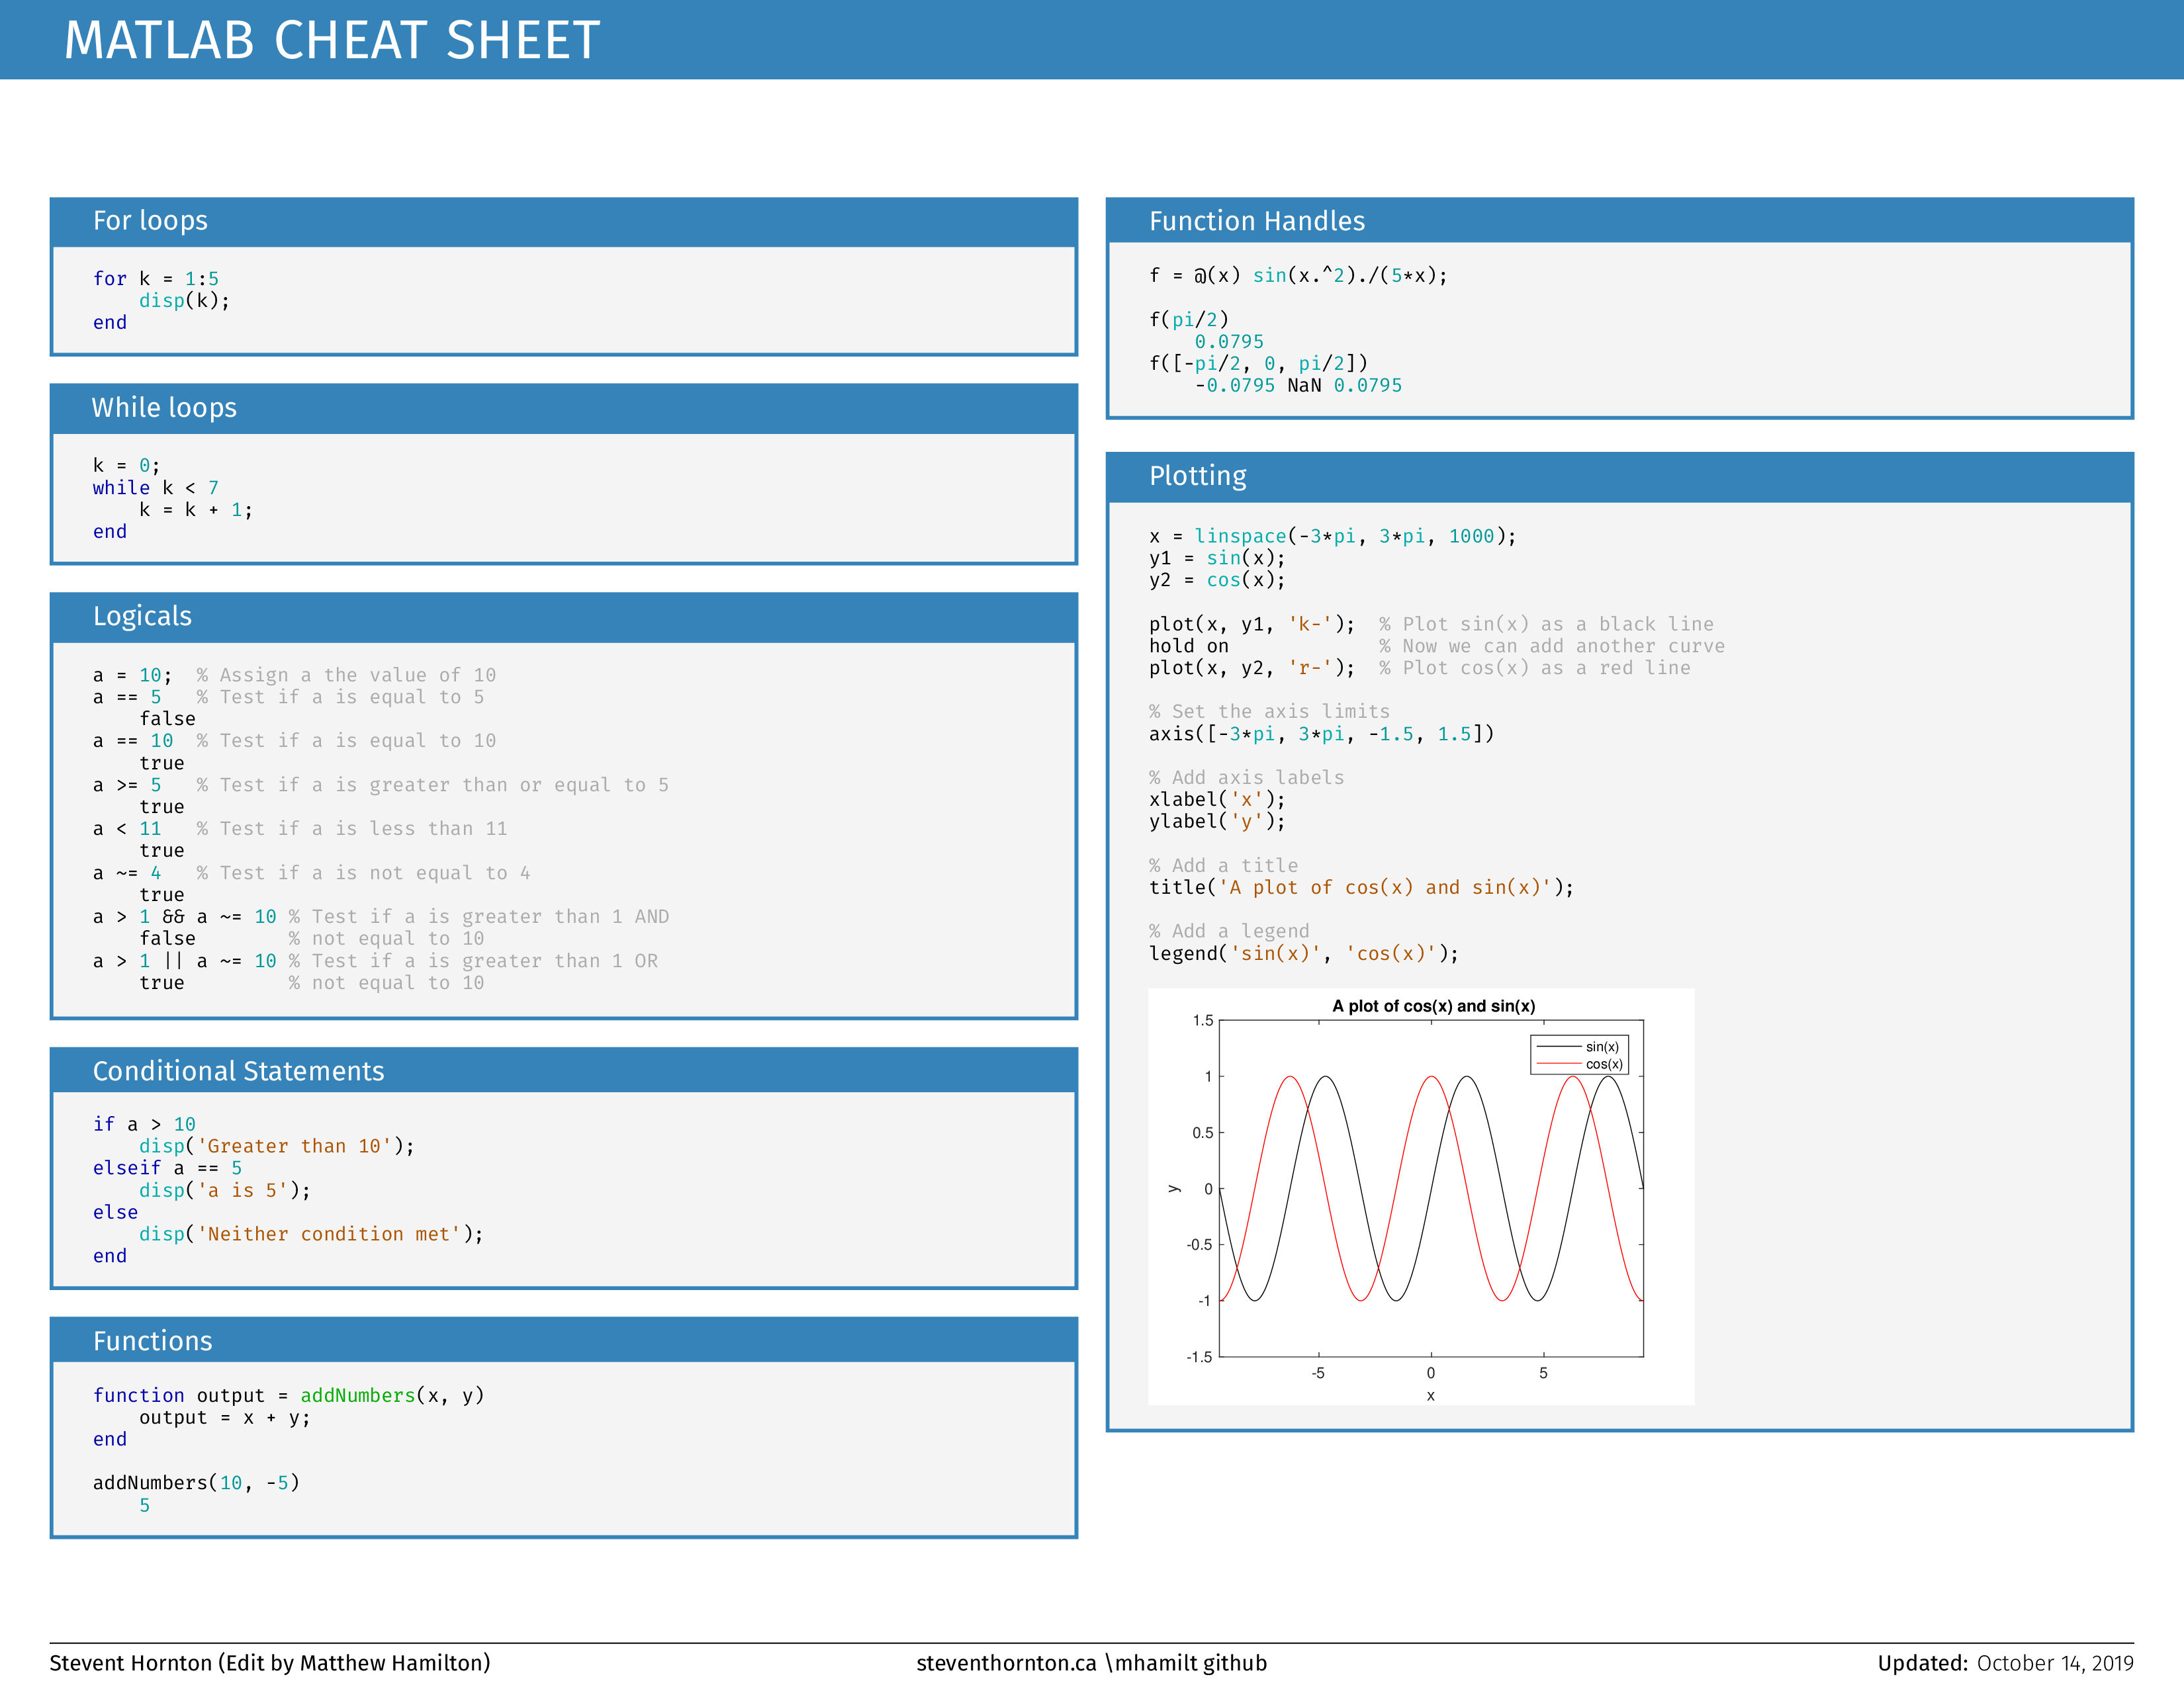
Task: Click the linspace definition line
Action: coord(1333,537)
